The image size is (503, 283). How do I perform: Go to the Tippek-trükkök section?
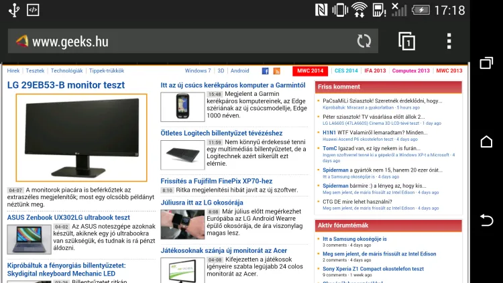[106, 70]
